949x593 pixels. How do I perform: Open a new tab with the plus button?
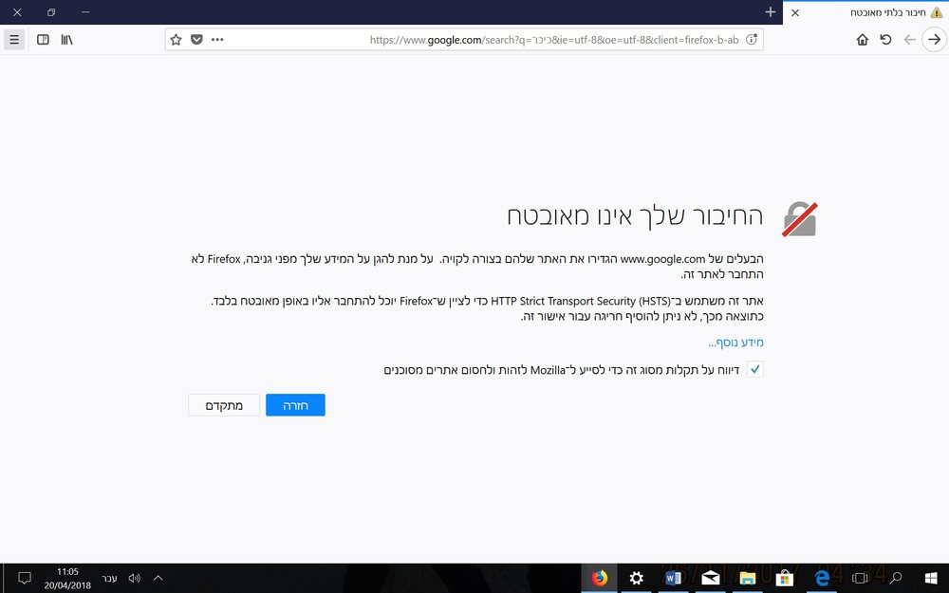click(x=771, y=12)
